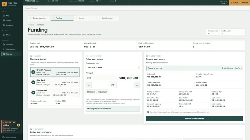Select City Bank as lender
250x140 pixels.
click(x=55, y=82)
